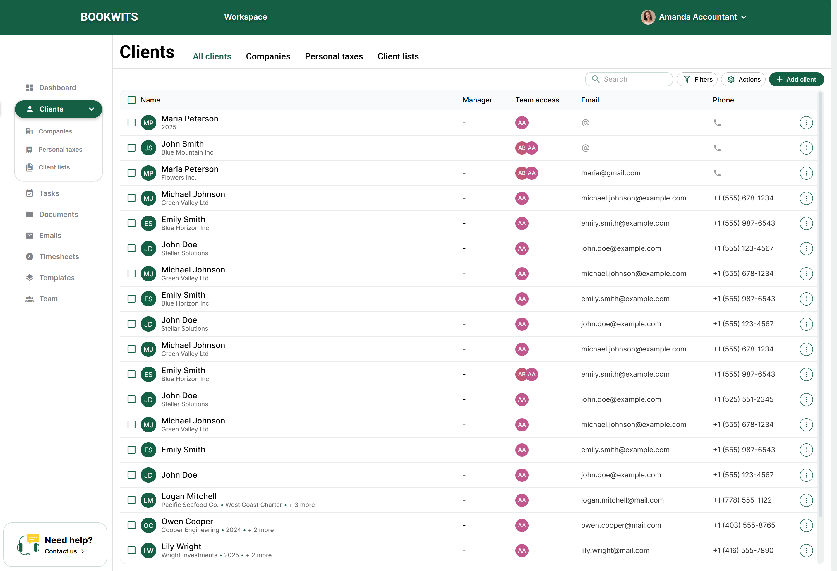Click the Phone column header
837x571 pixels.
pyautogui.click(x=723, y=100)
